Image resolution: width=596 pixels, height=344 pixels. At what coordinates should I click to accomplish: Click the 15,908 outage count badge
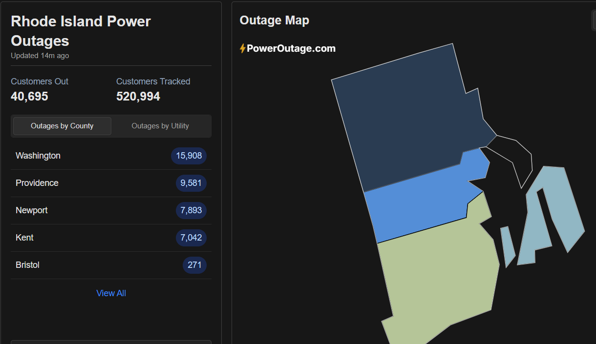[x=189, y=156]
